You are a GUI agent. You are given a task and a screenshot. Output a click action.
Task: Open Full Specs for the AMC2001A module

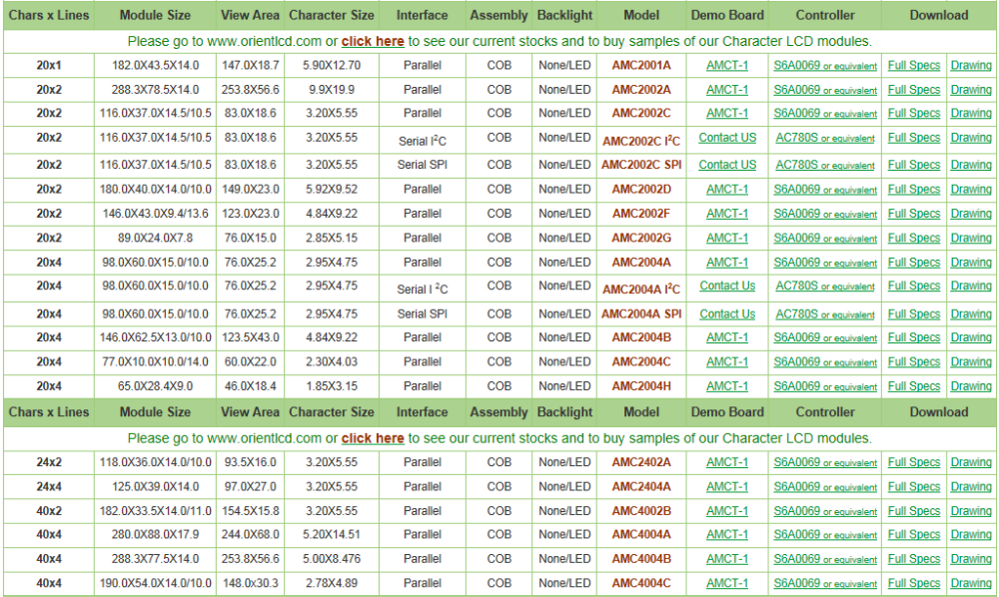(913, 65)
